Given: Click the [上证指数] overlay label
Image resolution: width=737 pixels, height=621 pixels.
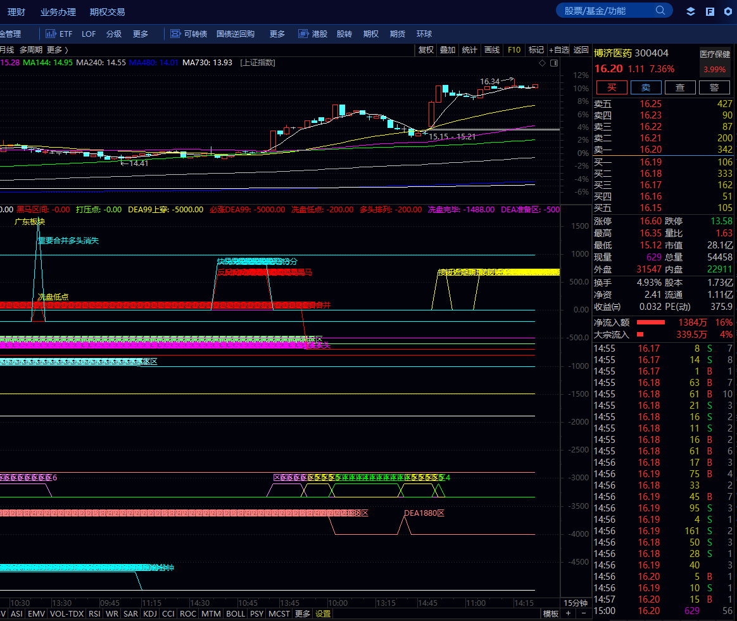Looking at the screenshot, I should point(258,63).
